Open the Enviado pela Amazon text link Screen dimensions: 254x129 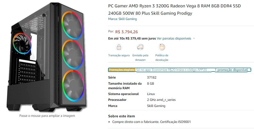click(x=140, y=58)
